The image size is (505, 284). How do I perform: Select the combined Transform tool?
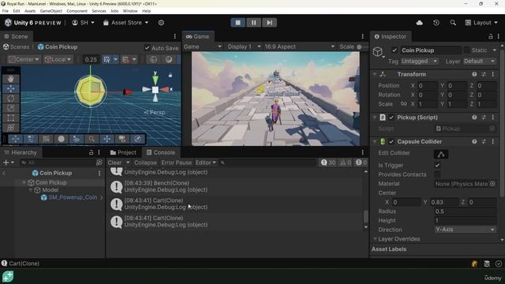10,128
